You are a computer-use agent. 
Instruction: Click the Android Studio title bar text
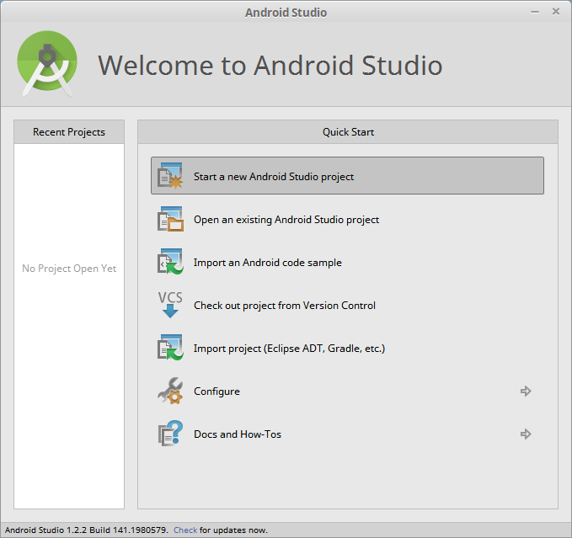(286, 13)
